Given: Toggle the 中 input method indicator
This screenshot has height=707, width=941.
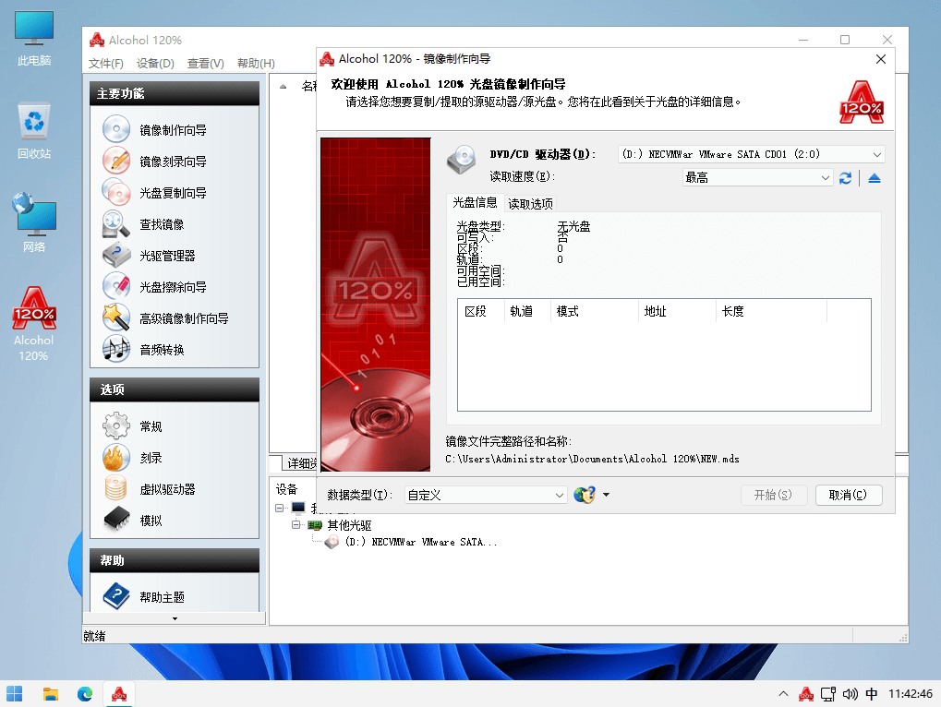Looking at the screenshot, I should click(x=872, y=694).
